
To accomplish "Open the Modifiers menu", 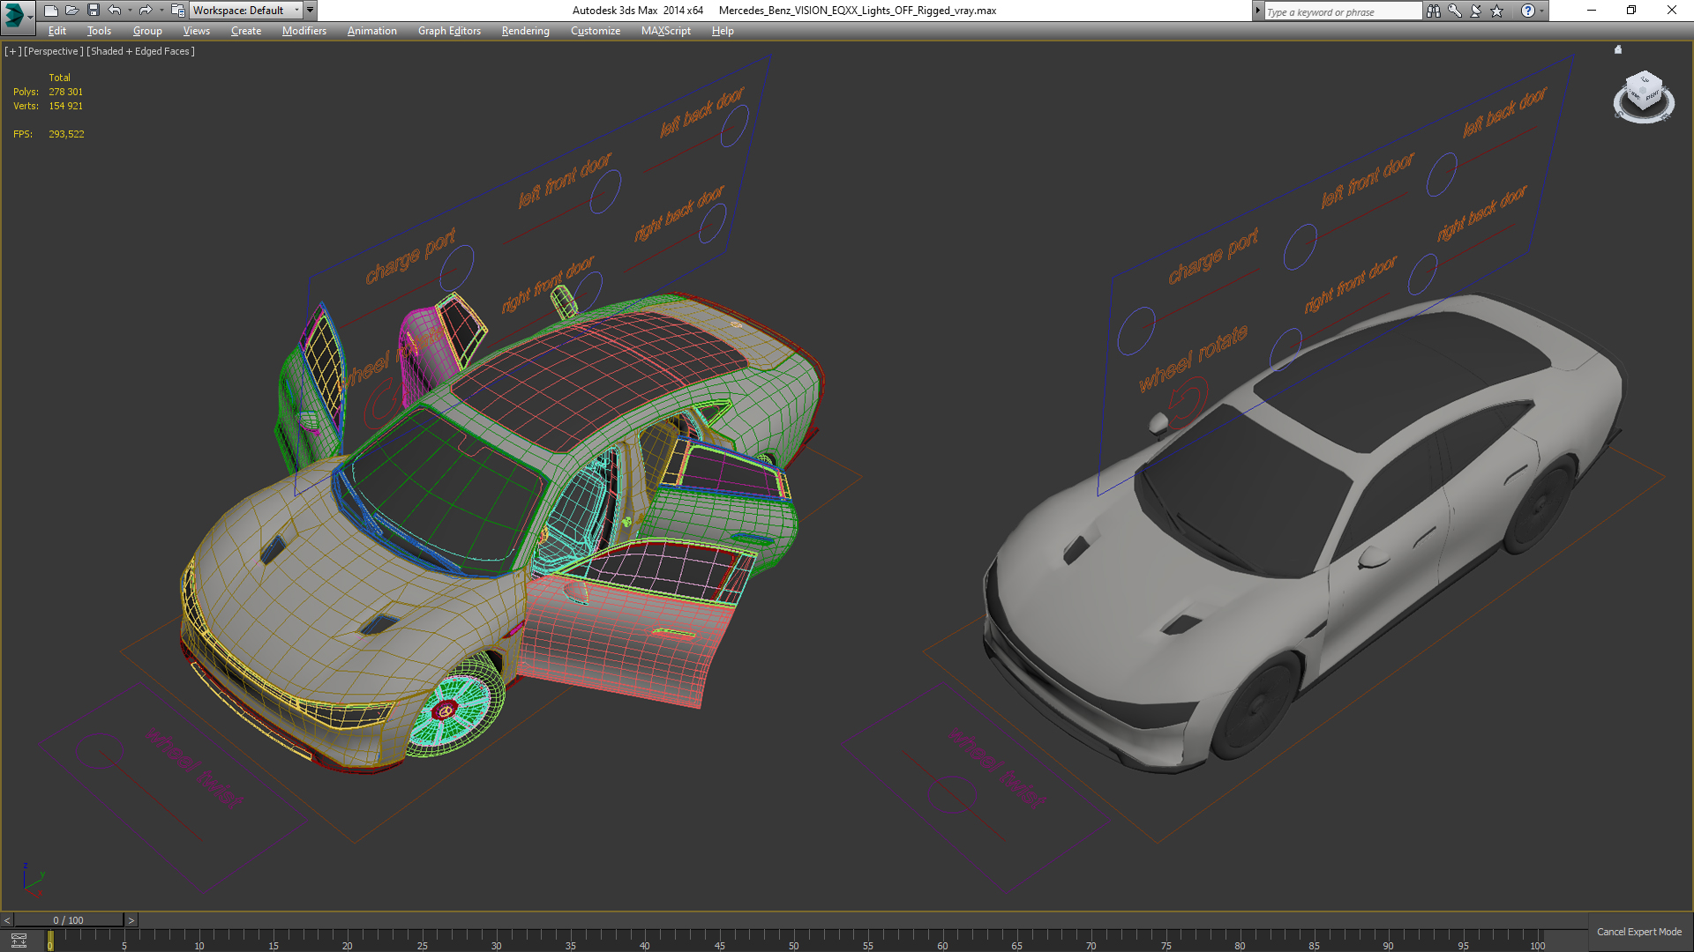I will point(304,31).
